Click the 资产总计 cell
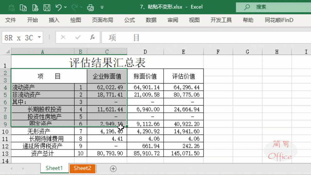This screenshot has height=175, width=311. point(43,153)
